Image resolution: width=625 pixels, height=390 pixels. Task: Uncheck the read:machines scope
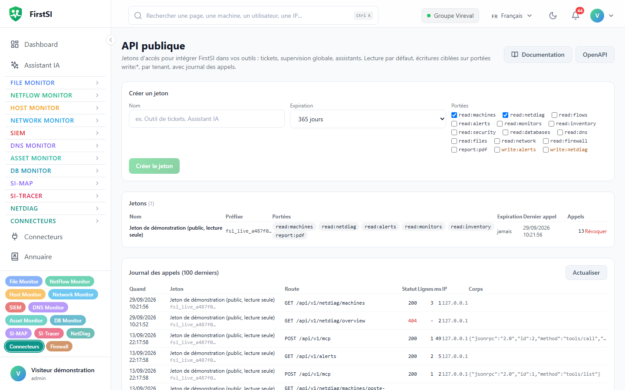pos(454,115)
